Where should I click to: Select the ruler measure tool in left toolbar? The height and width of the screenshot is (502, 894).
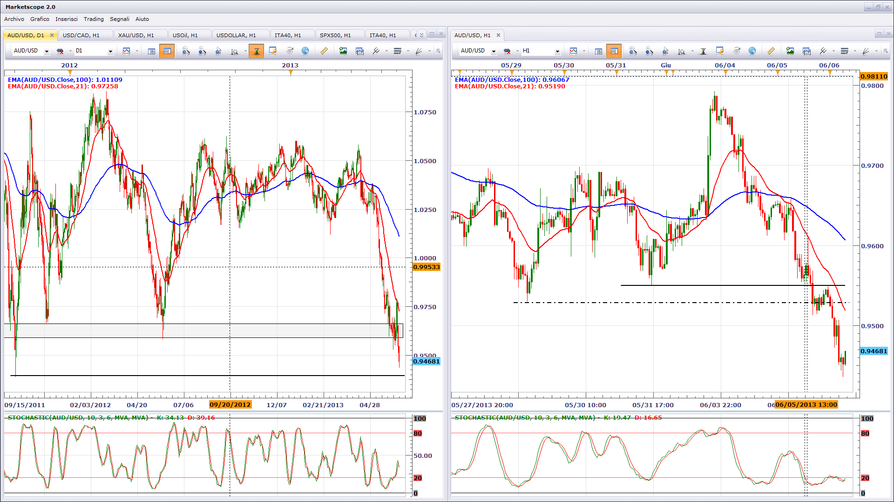coord(324,51)
